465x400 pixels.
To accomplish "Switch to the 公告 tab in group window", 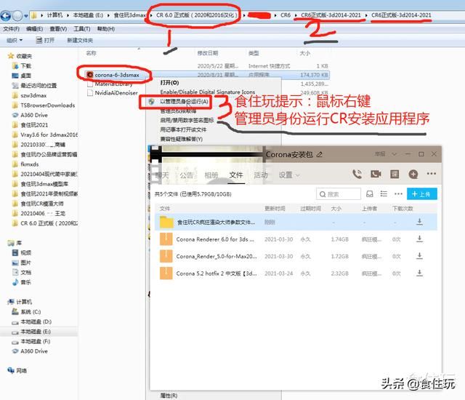I will point(187,175).
